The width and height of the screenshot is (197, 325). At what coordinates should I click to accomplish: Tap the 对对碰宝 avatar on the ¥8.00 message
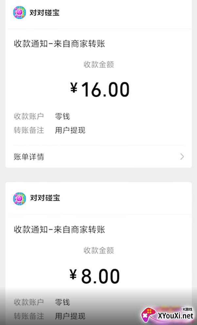coord(19,198)
